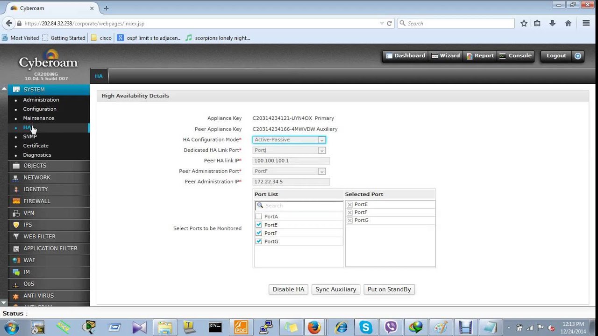This screenshot has height=336, width=598.
Task: Open Getting Started bookmark
Action: (64, 38)
